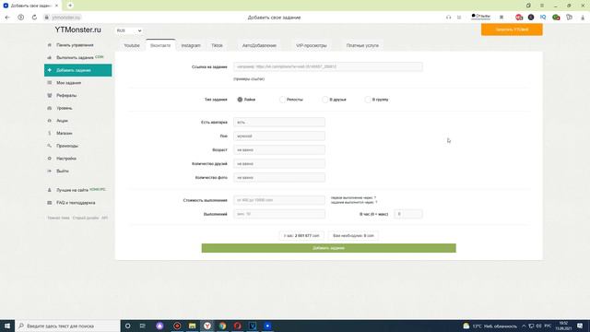Screen dimensions: 590x332
Task: Focus the Ссылка на задание input field
Action: click(x=328, y=66)
